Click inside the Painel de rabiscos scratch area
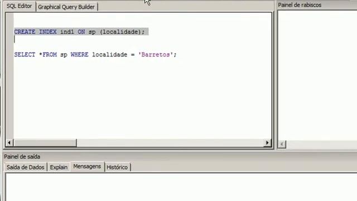357x201 pixels. [317, 75]
